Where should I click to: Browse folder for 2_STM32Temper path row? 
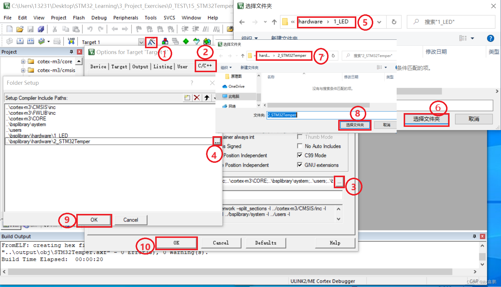pos(217,141)
